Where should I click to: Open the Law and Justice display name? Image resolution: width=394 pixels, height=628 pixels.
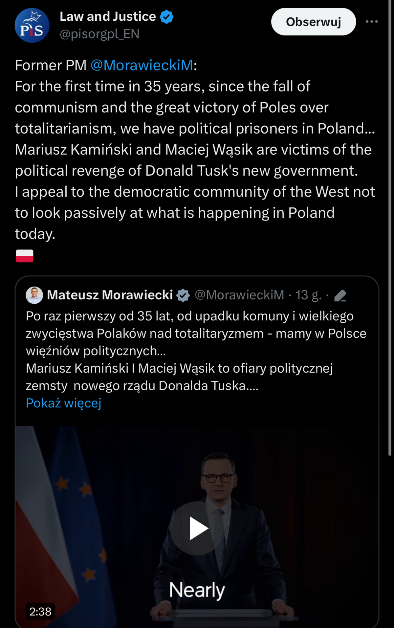click(108, 16)
